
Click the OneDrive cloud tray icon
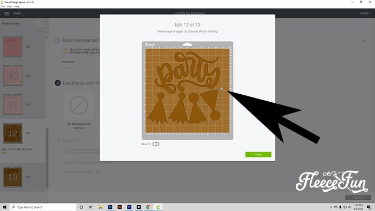click(x=335, y=207)
